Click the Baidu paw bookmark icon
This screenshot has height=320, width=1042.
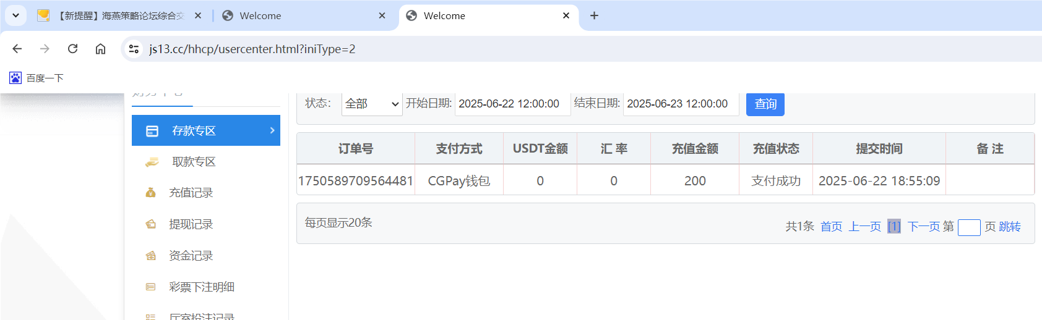coord(15,78)
